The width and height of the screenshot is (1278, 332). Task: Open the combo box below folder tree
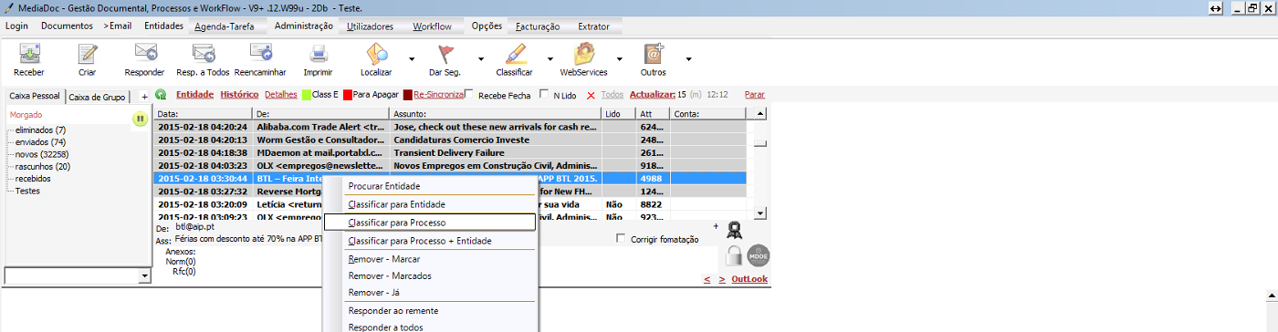click(144, 275)
